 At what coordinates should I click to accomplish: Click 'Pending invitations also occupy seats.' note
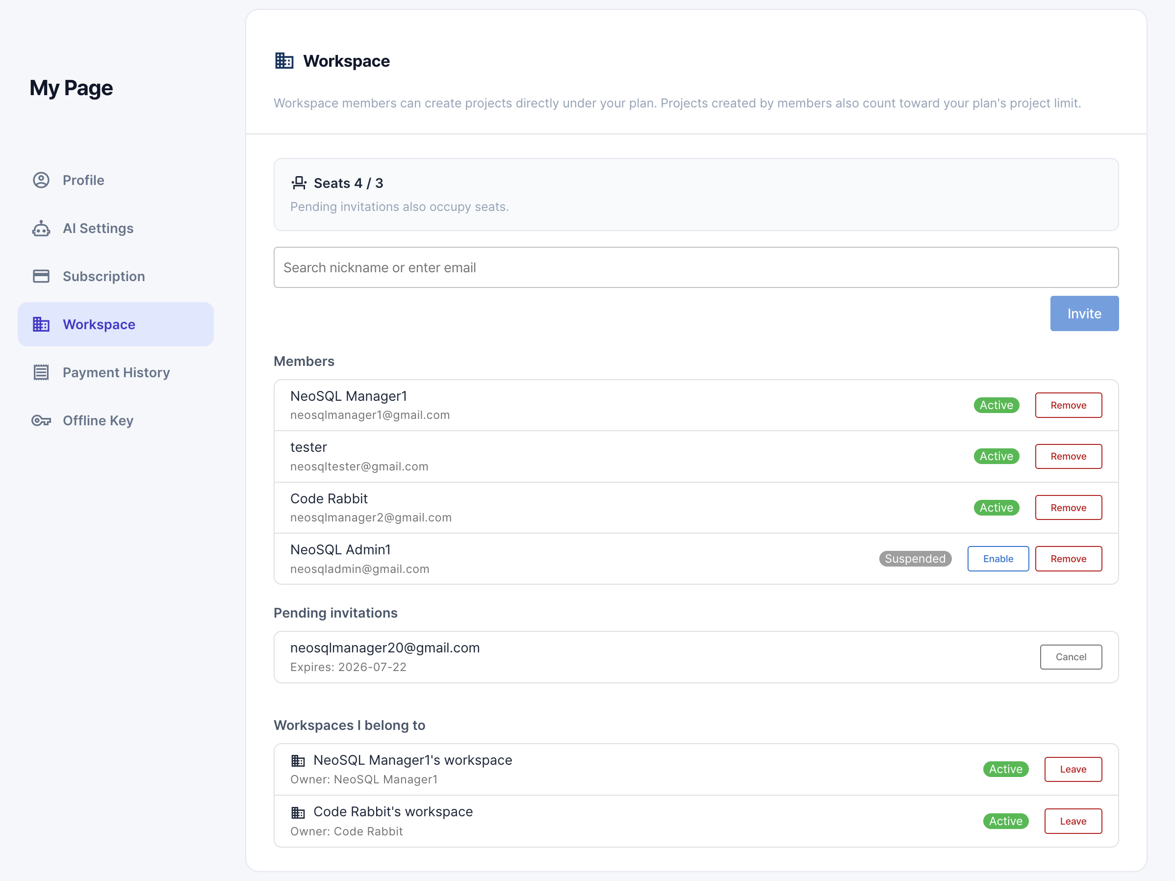pos(400,207)
